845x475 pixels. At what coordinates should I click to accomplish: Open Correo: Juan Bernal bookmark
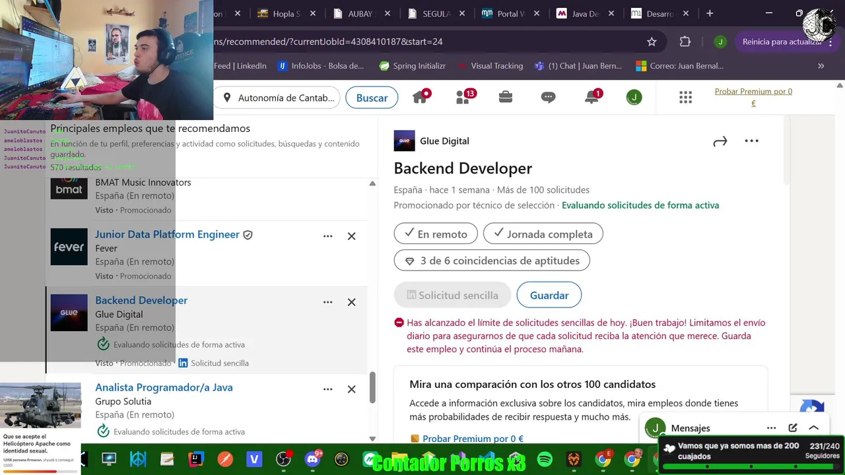click(680, 66)
